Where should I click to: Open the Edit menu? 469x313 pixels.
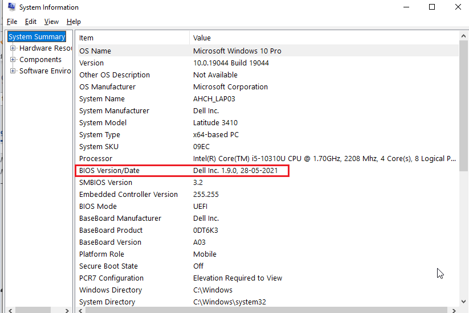[31, 22]
